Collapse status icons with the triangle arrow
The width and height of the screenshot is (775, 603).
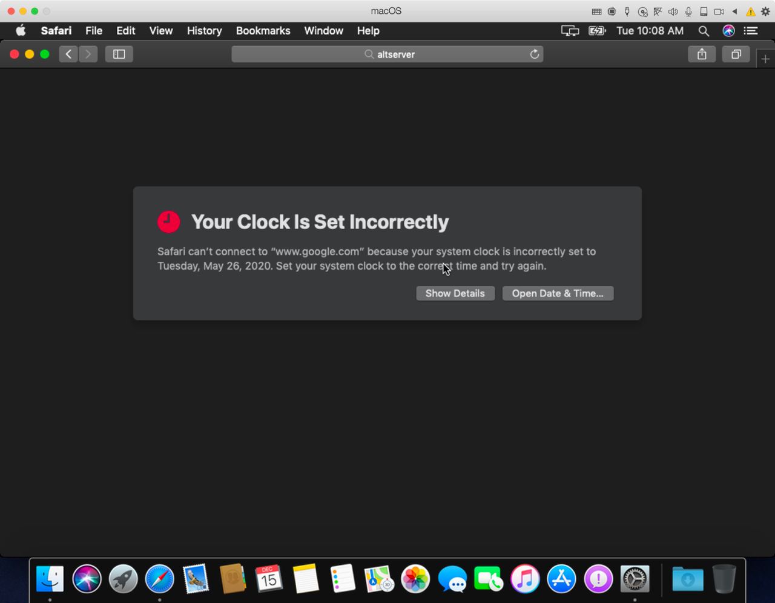[x=734, y=11]
